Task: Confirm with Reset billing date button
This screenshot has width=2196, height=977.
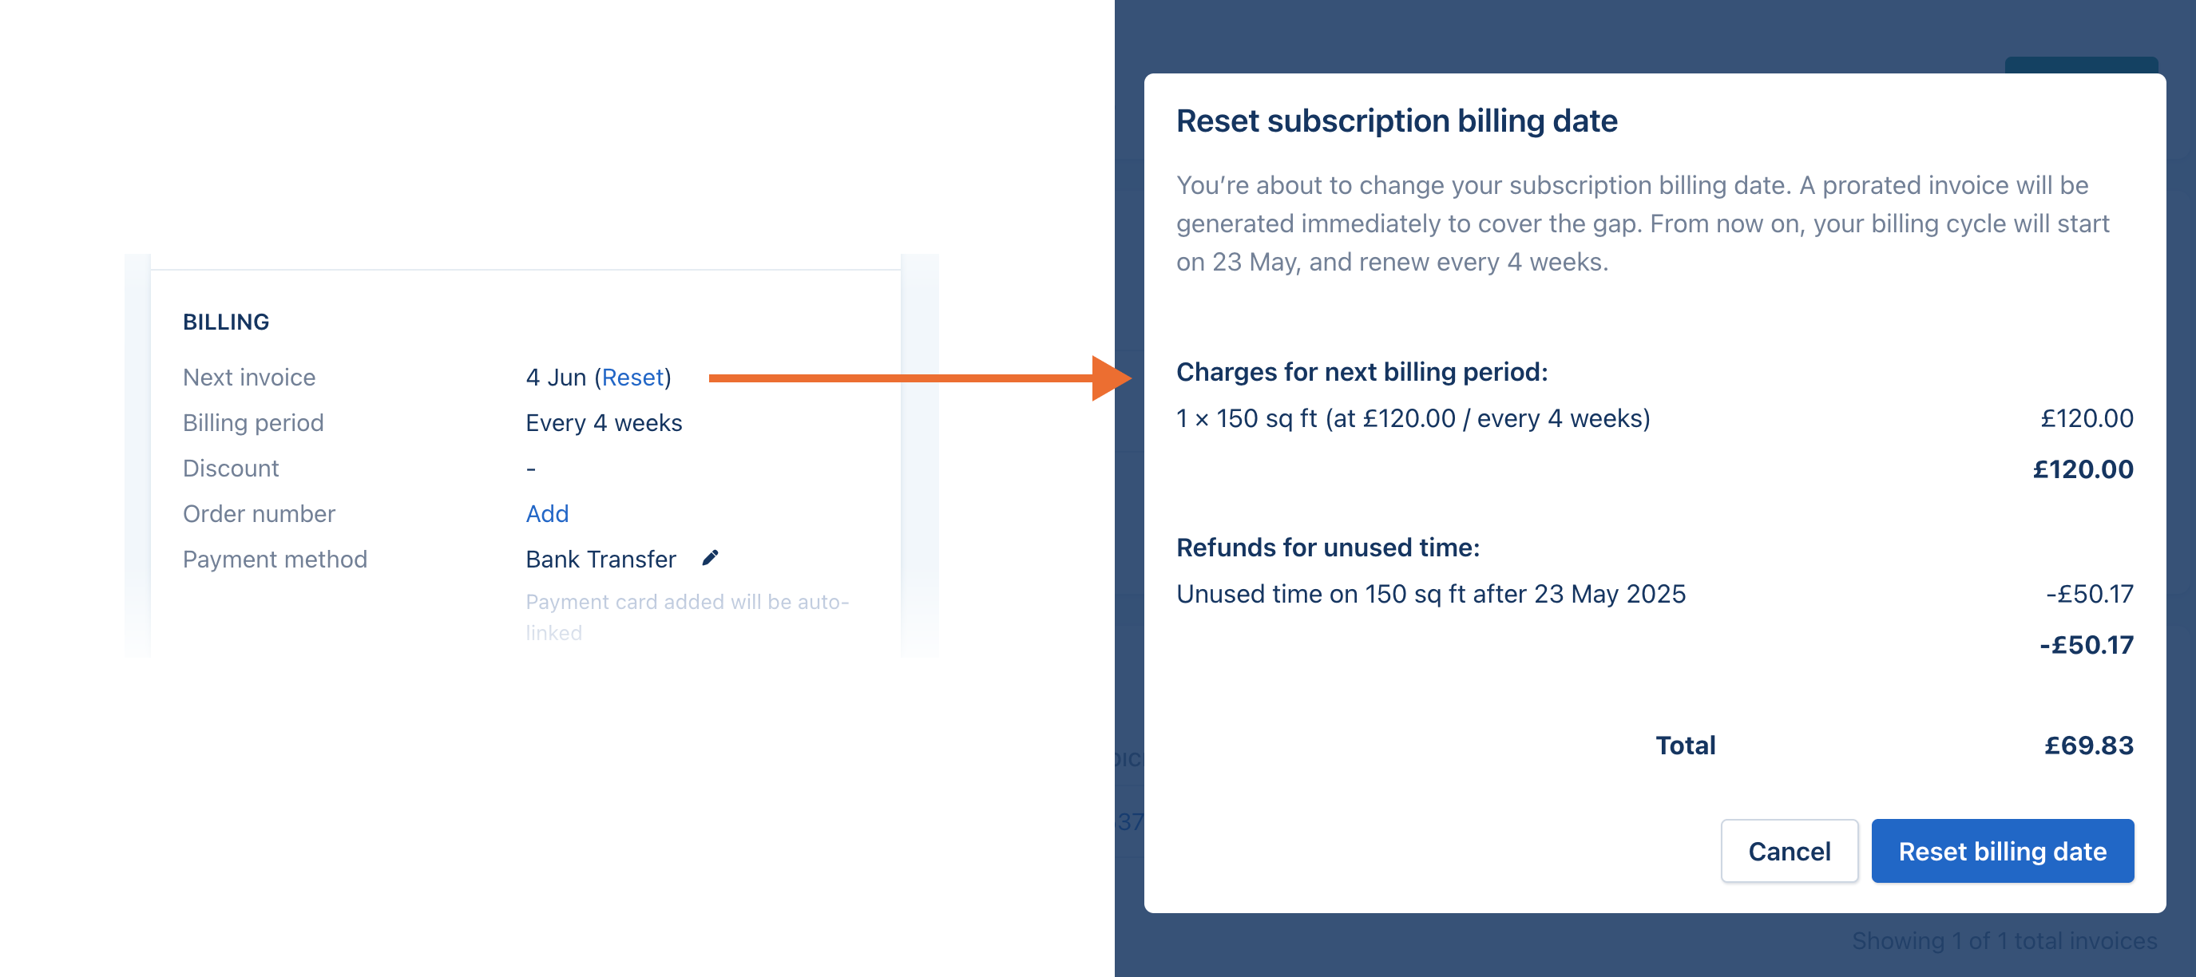Action: [2001, 850]
